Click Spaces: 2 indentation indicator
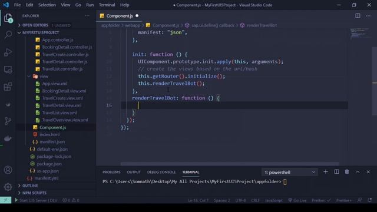The image size is (377, 212). tap(221, 200)
